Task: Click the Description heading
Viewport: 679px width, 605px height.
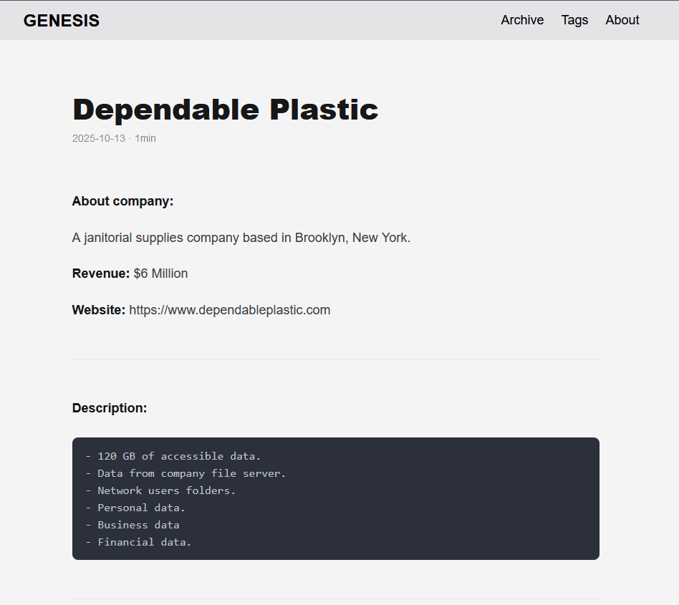Action: click(x=110, y=407)
